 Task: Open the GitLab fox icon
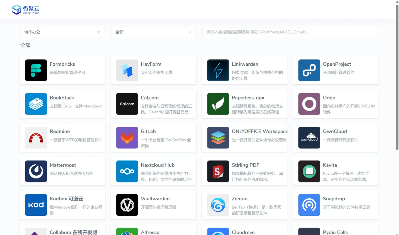coord(127,138)
